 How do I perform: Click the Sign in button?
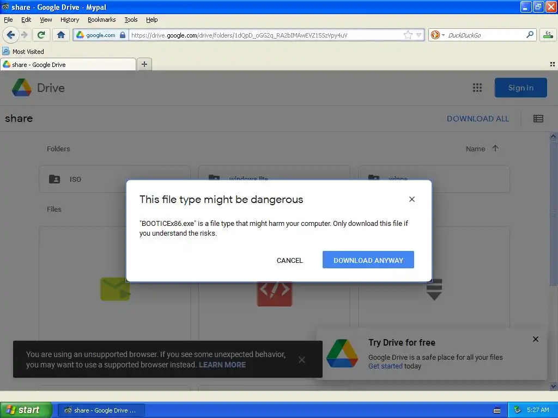(520, 88)
